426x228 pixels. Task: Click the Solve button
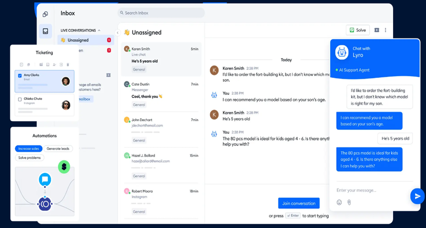pyautogui.click(x=358, y=30)
